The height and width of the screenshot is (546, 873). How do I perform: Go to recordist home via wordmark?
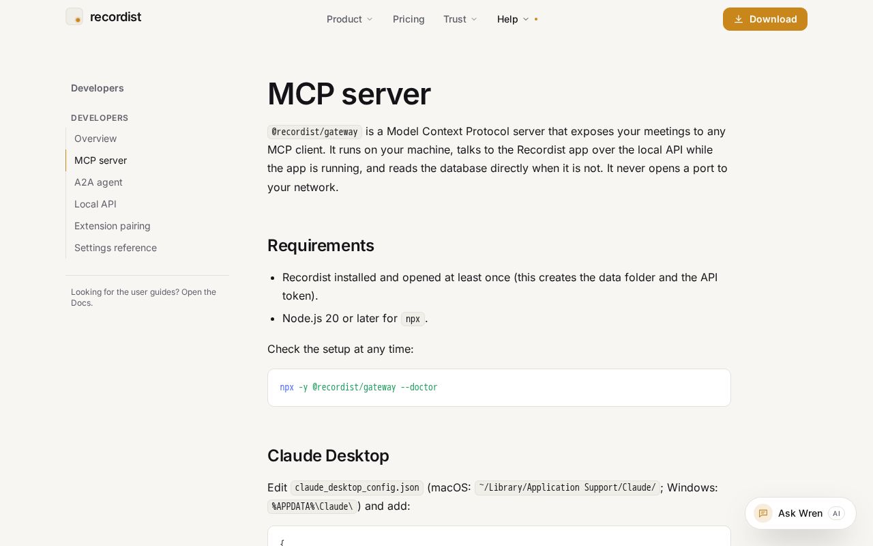point(115,16)
